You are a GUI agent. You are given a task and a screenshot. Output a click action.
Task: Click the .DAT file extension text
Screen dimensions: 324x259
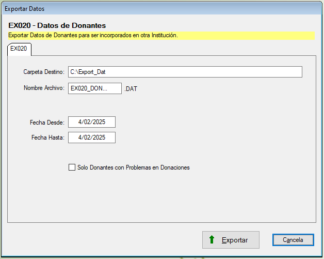coord(131,89)
